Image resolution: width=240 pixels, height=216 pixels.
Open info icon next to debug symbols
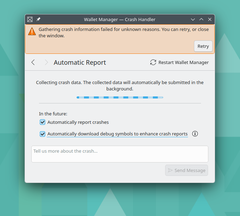tap(195, 134)
